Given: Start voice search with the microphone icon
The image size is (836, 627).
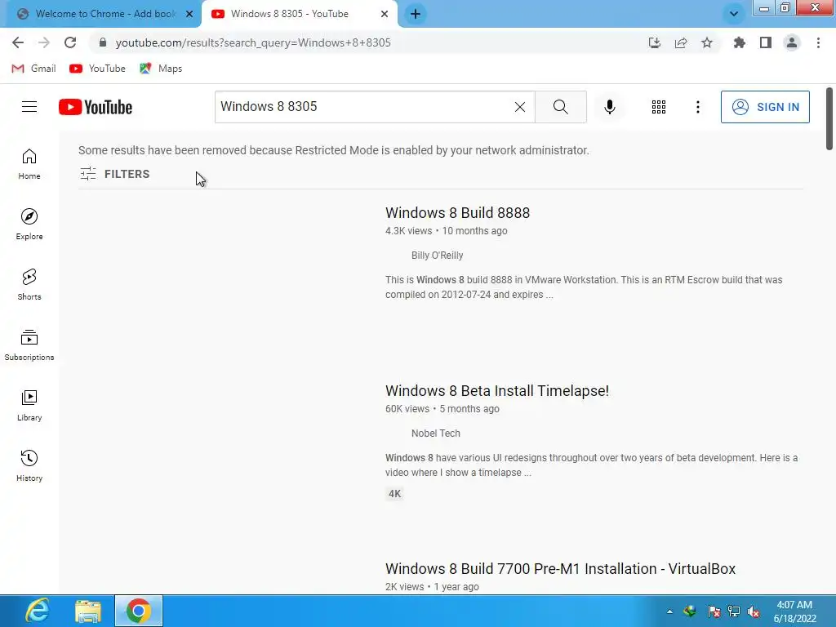Looking at the screenshot, I should point(609,107).
